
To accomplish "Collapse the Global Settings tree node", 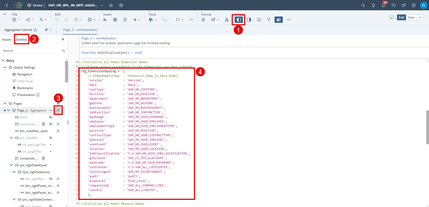I will click(5, 67).
